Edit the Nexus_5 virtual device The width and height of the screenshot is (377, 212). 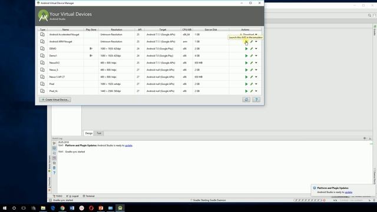pyautogui.click(x=252, y=70)
